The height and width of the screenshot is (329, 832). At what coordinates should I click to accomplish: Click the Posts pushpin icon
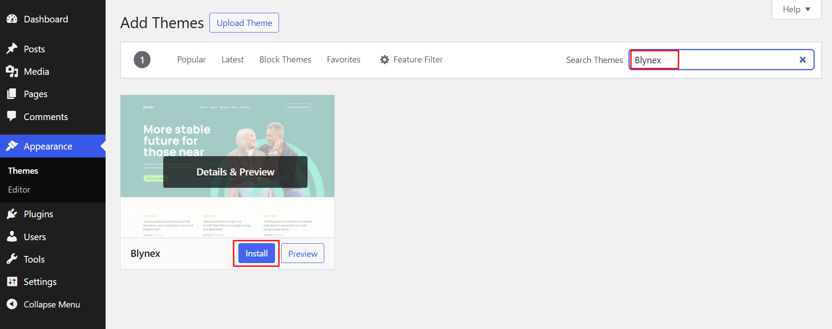click(12, 48)
